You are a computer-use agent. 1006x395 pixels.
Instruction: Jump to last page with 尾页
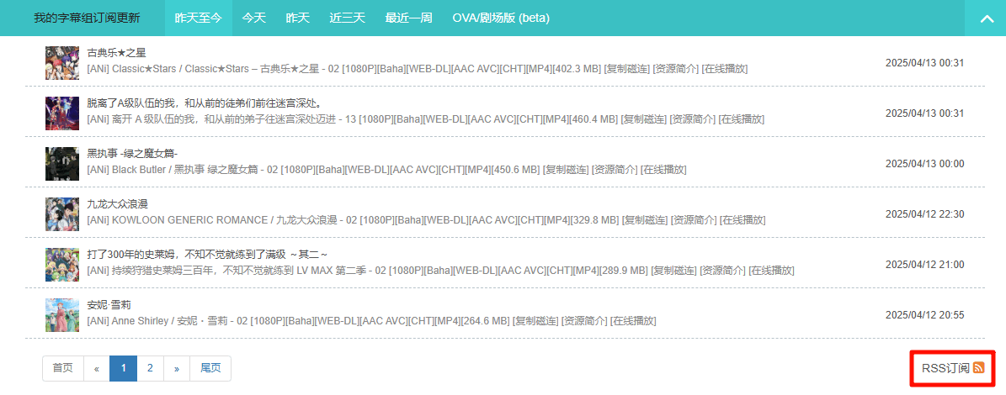[x=210, y=368]
